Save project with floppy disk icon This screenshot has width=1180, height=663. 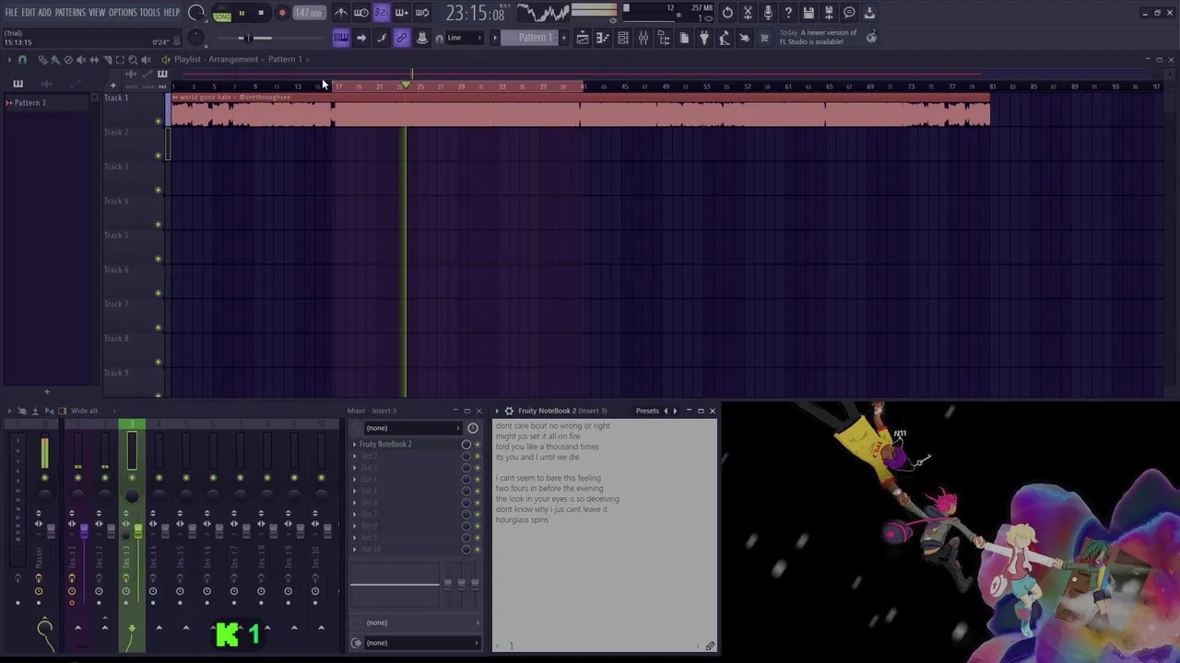point(808,13)
